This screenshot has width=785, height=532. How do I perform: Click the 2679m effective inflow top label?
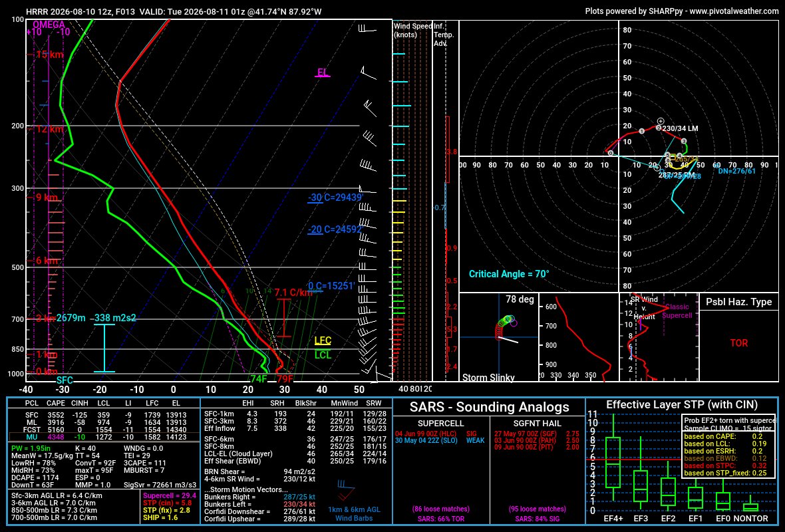pyautogui.click(x=71, y=318)
